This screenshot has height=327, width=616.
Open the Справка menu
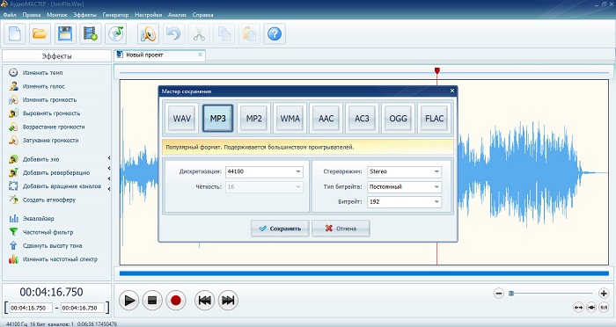(x=202, y=15)
